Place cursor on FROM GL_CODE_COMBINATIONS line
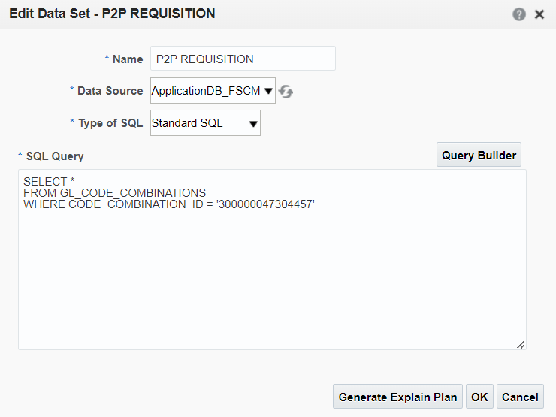This screenshot has width=556, height=417. tap(114, 193)
